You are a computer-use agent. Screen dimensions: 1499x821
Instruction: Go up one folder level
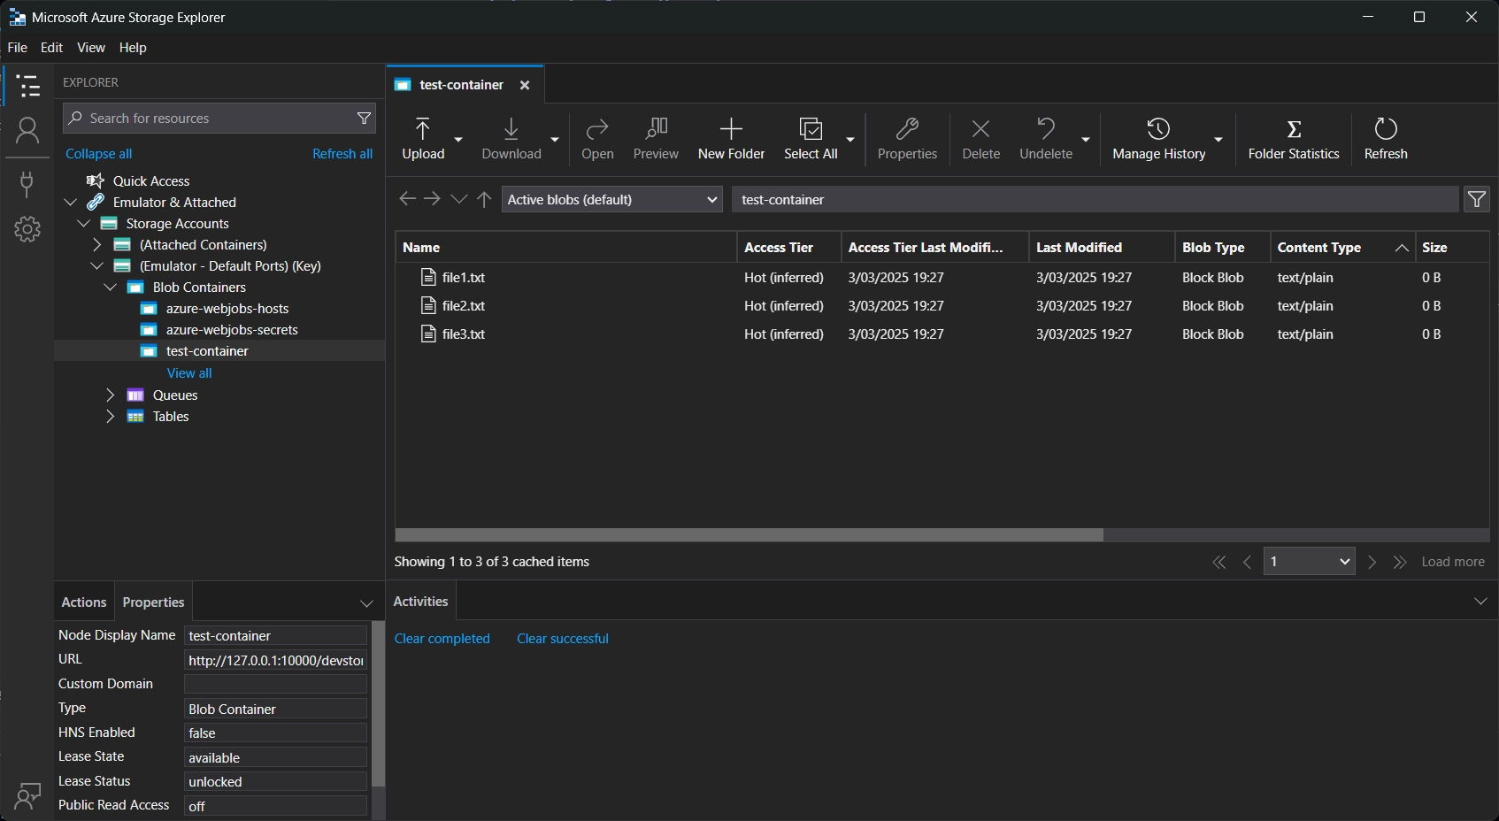(484, 199)
